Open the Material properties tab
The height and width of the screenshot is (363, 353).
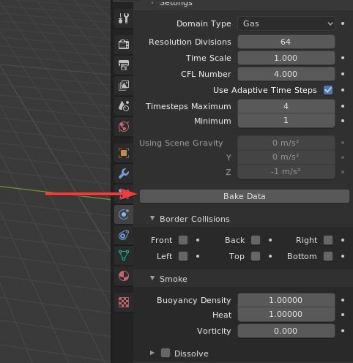click(x=124, y=276)
